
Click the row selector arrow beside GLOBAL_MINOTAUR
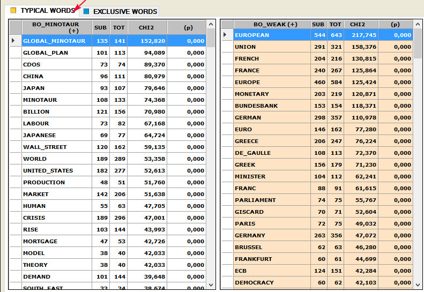click(x=13, y=41)
